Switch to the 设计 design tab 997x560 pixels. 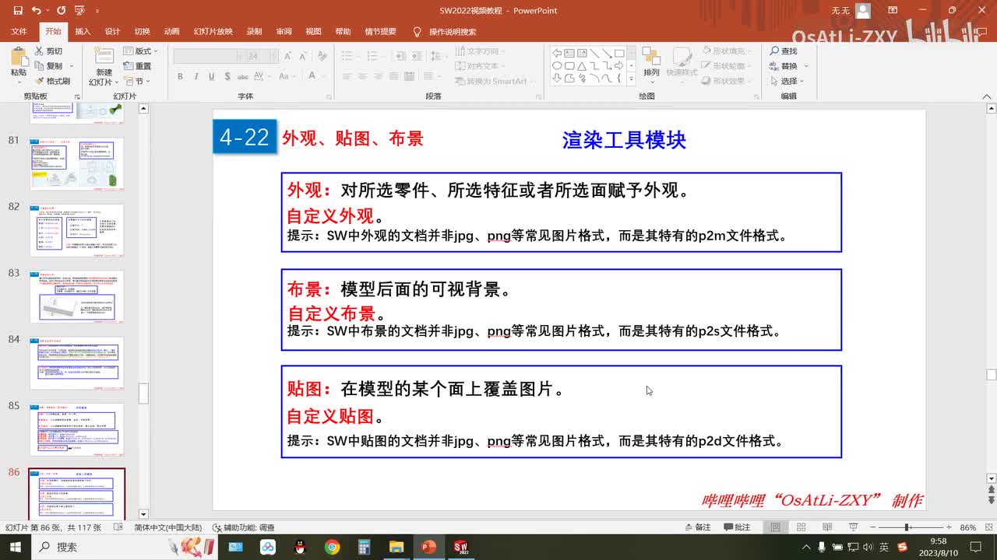pyautogui.click(x=112, y=32)
